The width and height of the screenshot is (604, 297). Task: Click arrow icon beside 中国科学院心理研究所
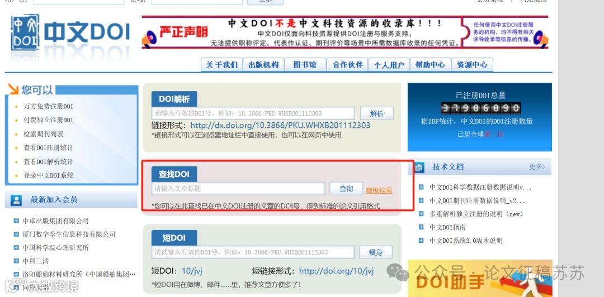point(16,247)
